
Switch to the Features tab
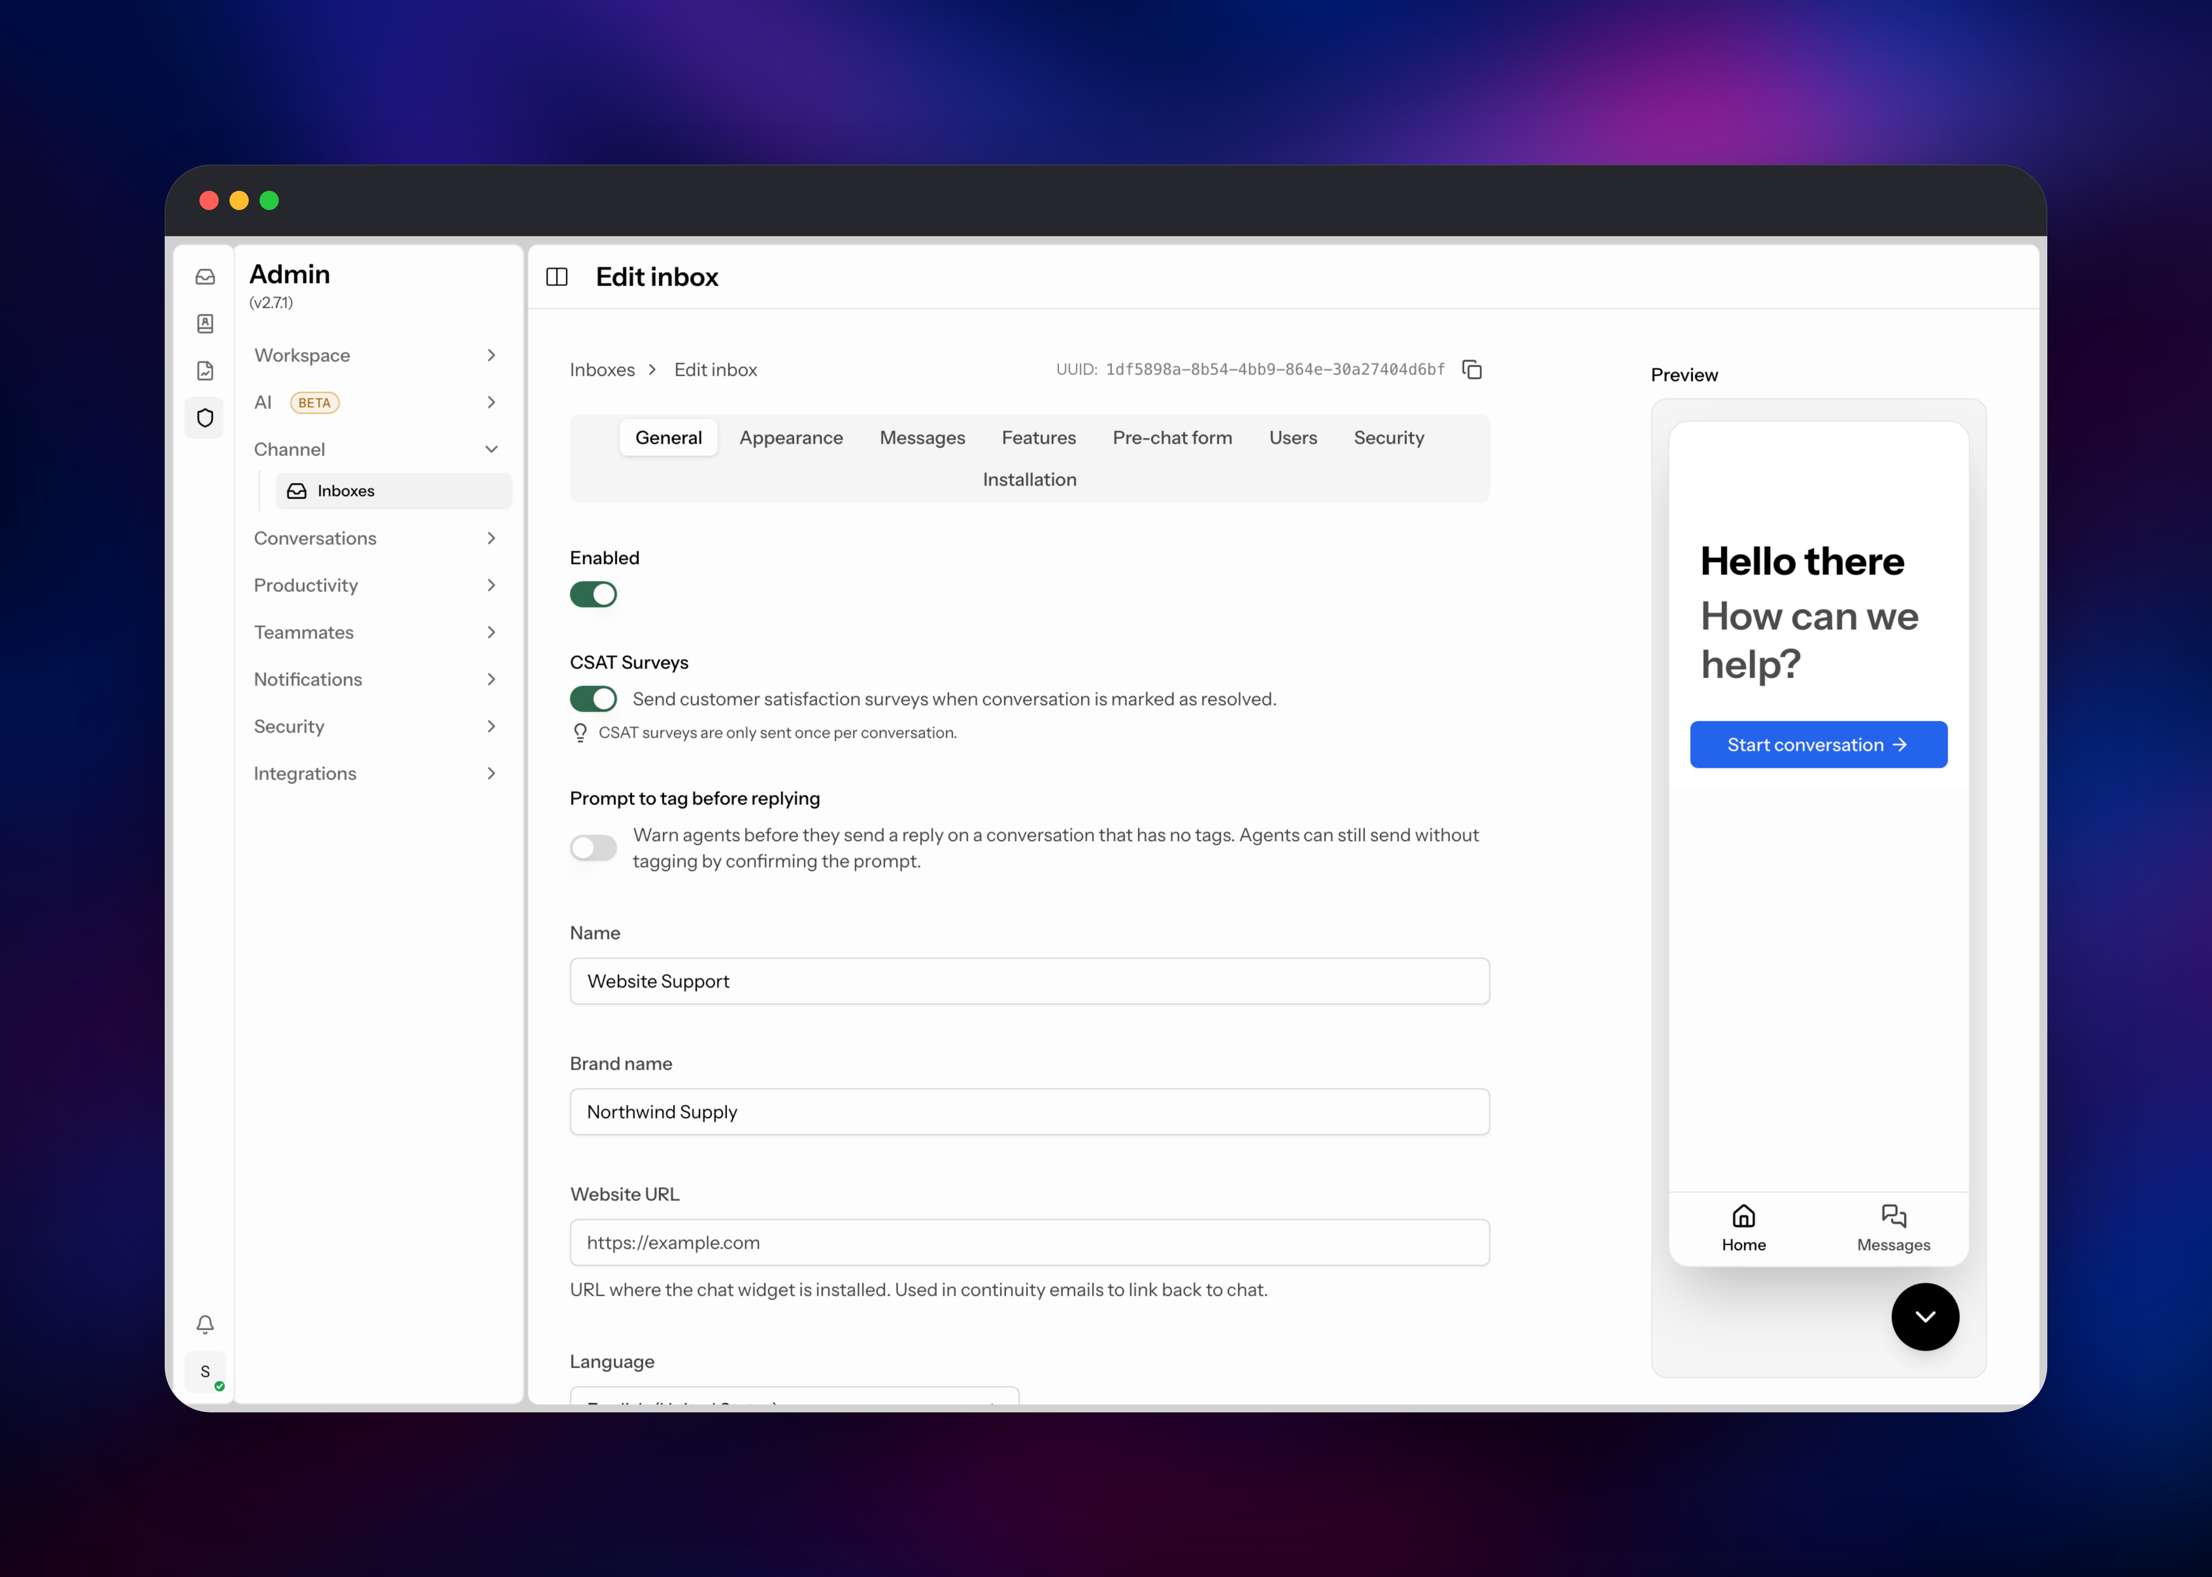(x=1038, y=438)
